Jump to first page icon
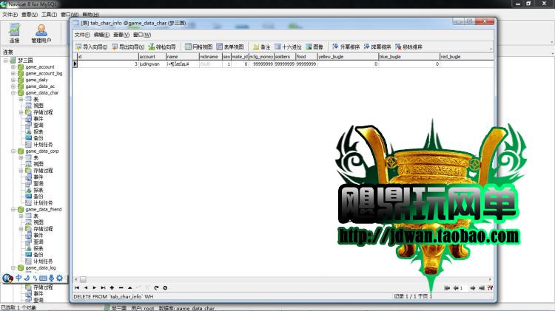Viewport: 555px width, 311px height. (x=447, y=288)
